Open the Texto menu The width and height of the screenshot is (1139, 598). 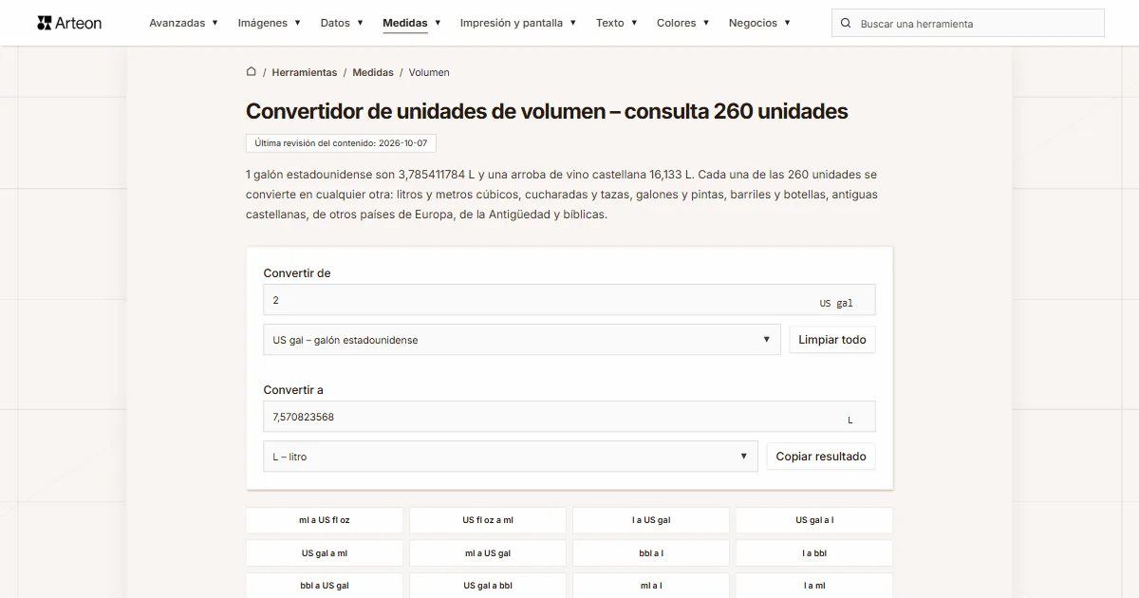pos(617,23)
